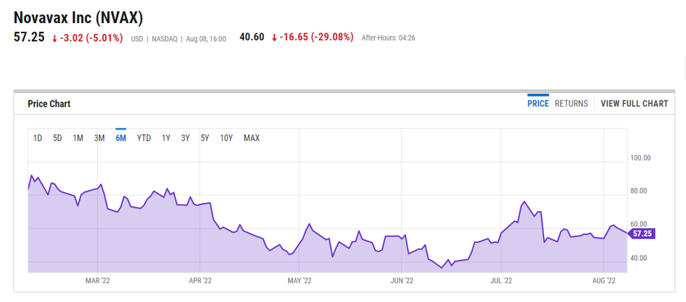Click the MAY '22 axis label
This screenshot has height=302, width=686.
point(300,280)
